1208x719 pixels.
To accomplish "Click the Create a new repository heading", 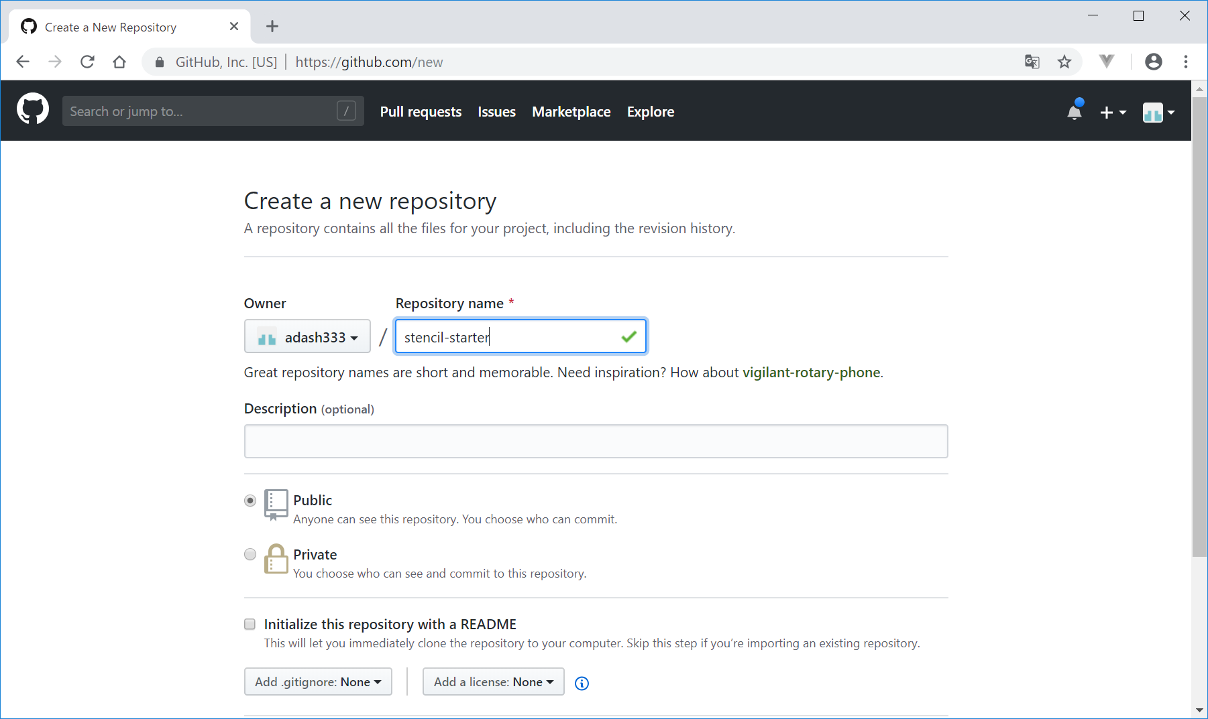I will coord(370,201).
